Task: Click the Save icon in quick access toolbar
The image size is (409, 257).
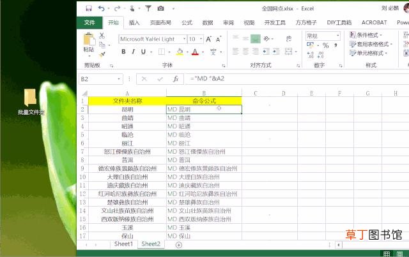Action: 89,8
